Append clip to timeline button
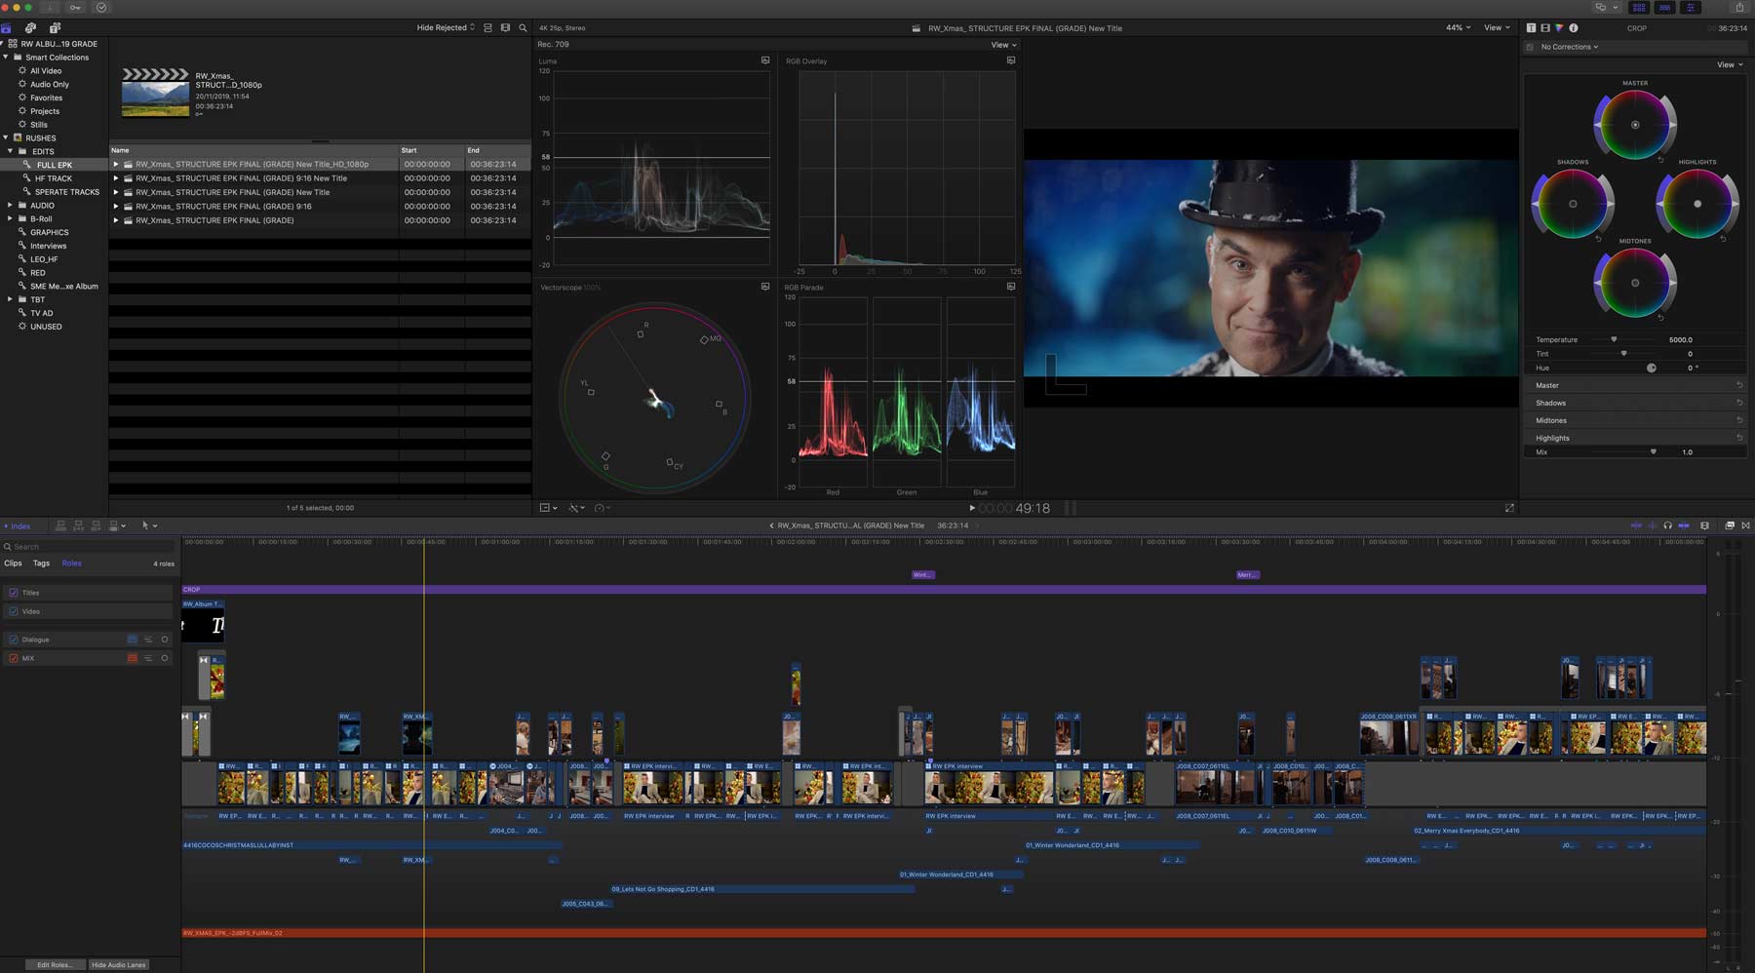This screenshot has width=1755, height=973. coord(96,525)
